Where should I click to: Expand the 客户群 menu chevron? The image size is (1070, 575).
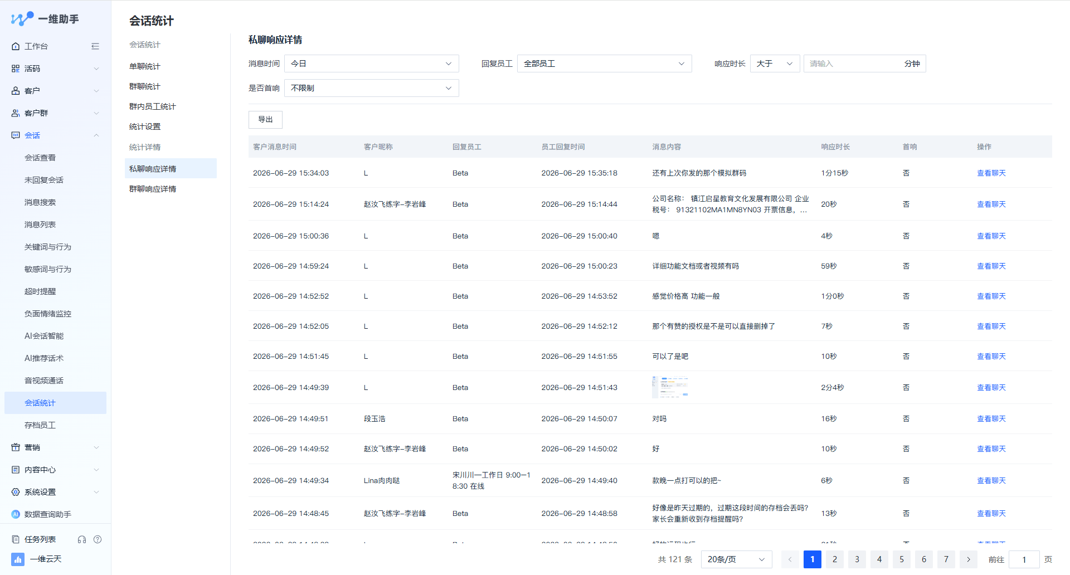96,113
